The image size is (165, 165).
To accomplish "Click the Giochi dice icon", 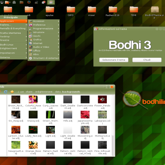I will (31, 36).
